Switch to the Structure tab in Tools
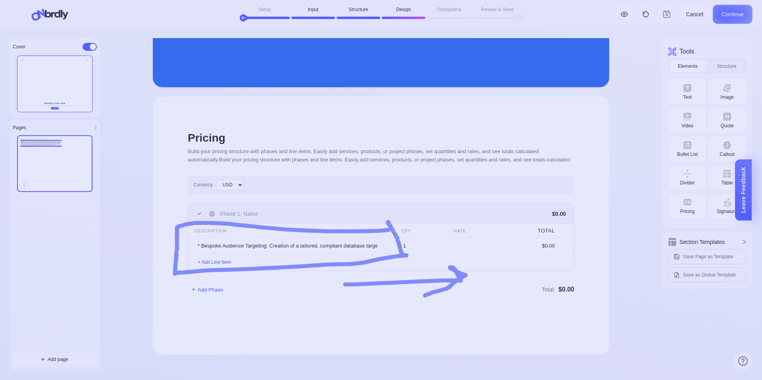The width and height of the screenshot is (762, 380). pyautogui.click(x=726, y=66)
